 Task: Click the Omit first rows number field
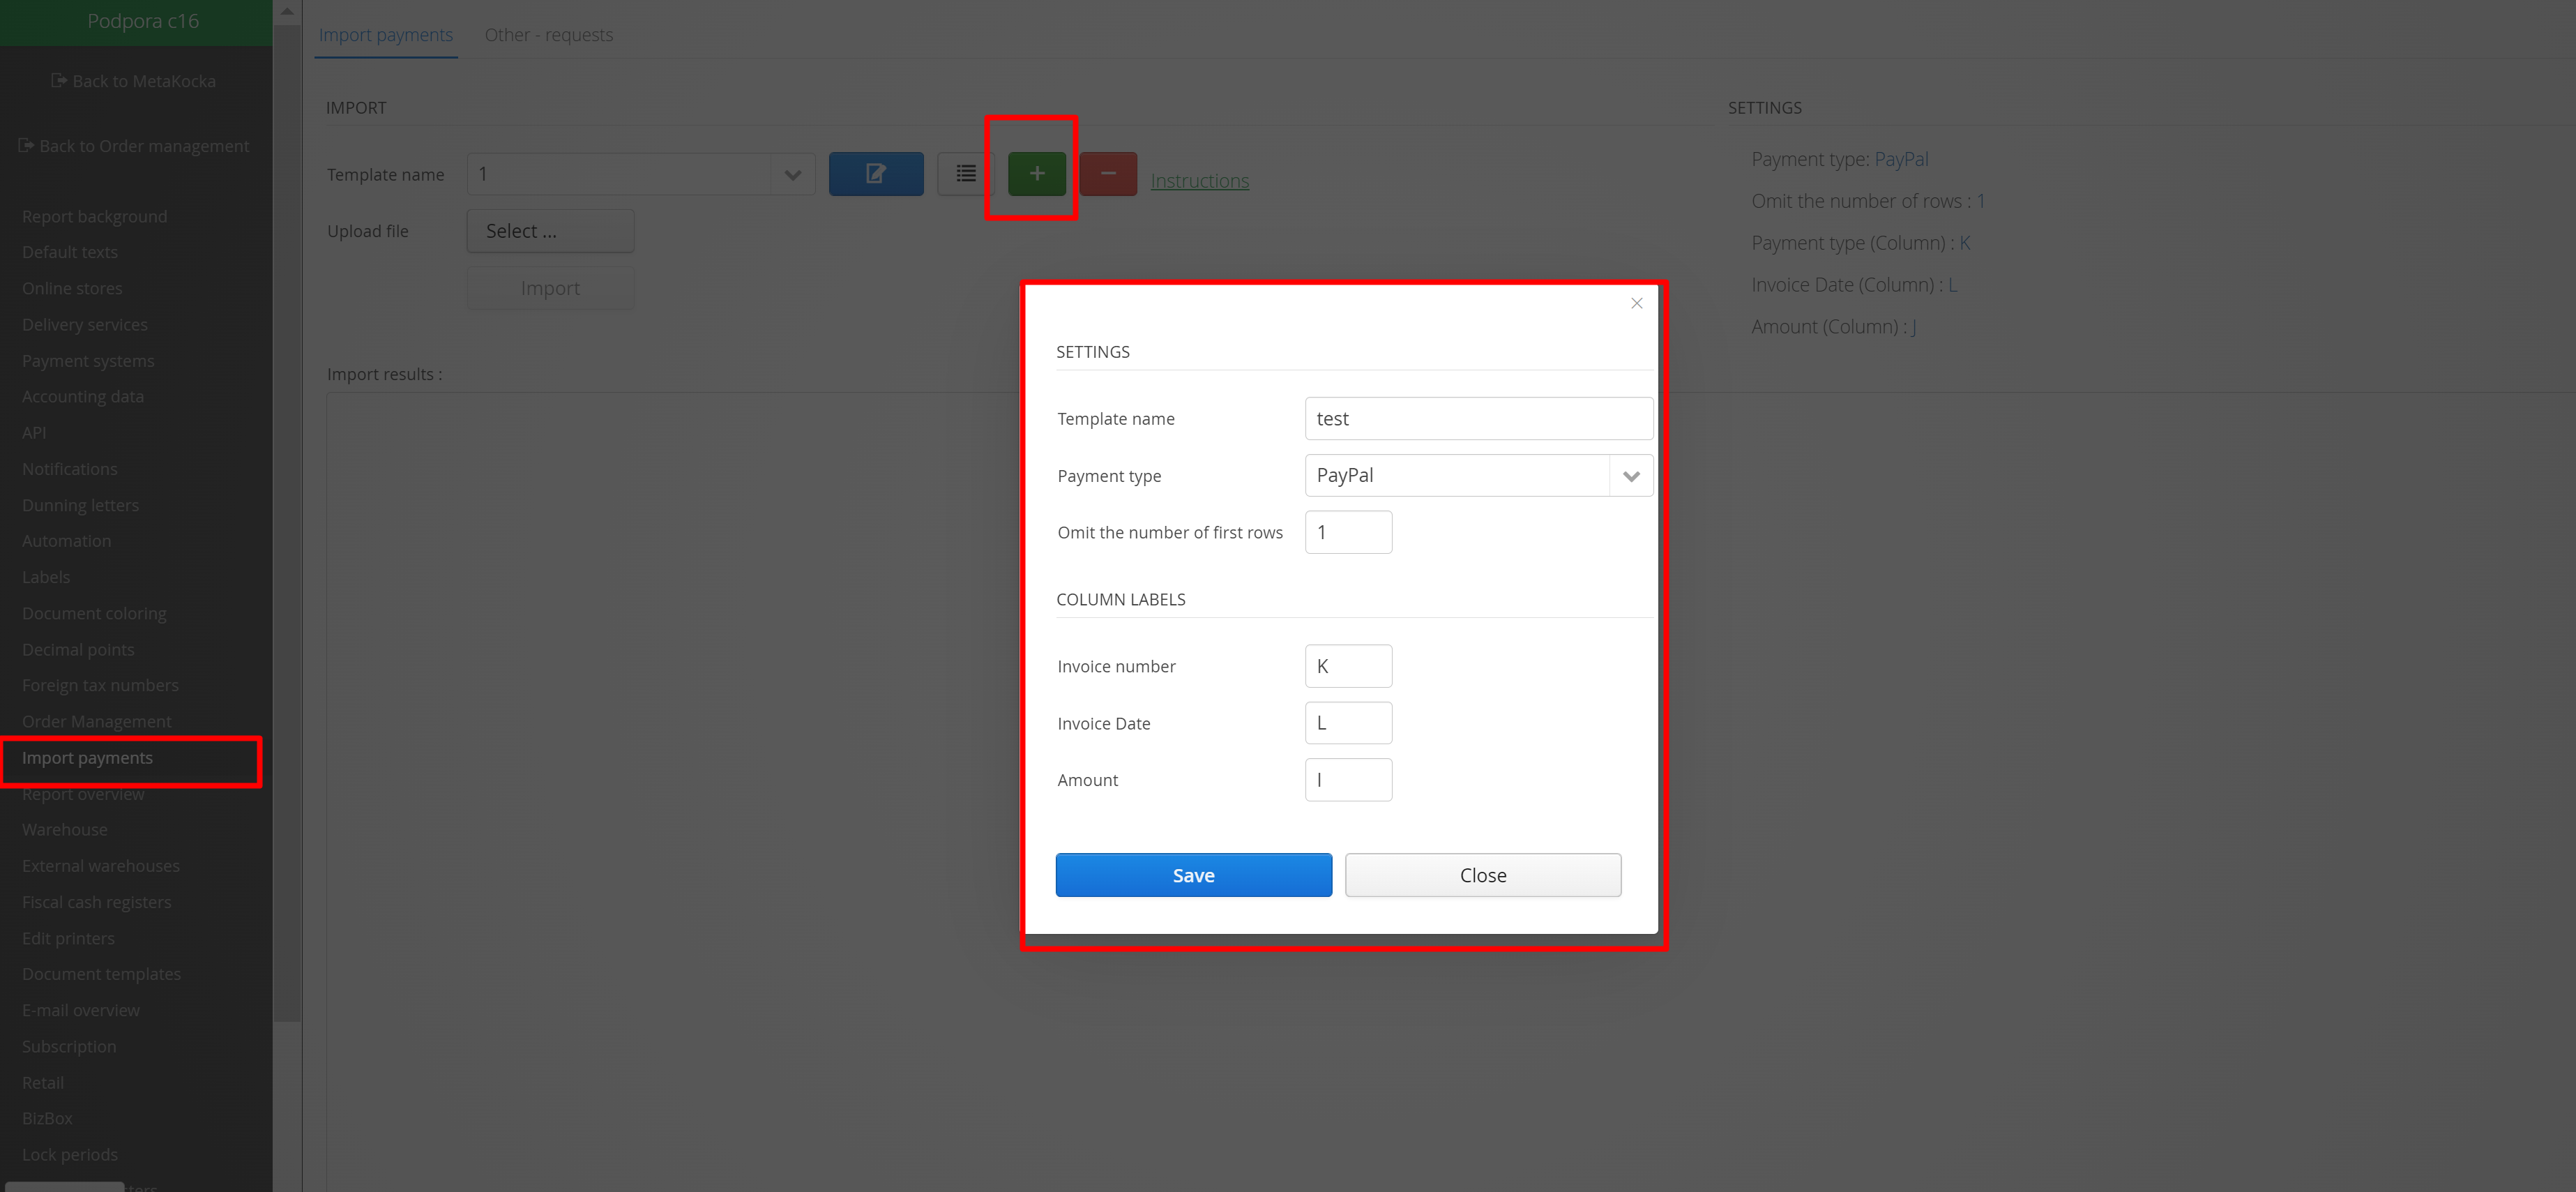click(1347, 532)
